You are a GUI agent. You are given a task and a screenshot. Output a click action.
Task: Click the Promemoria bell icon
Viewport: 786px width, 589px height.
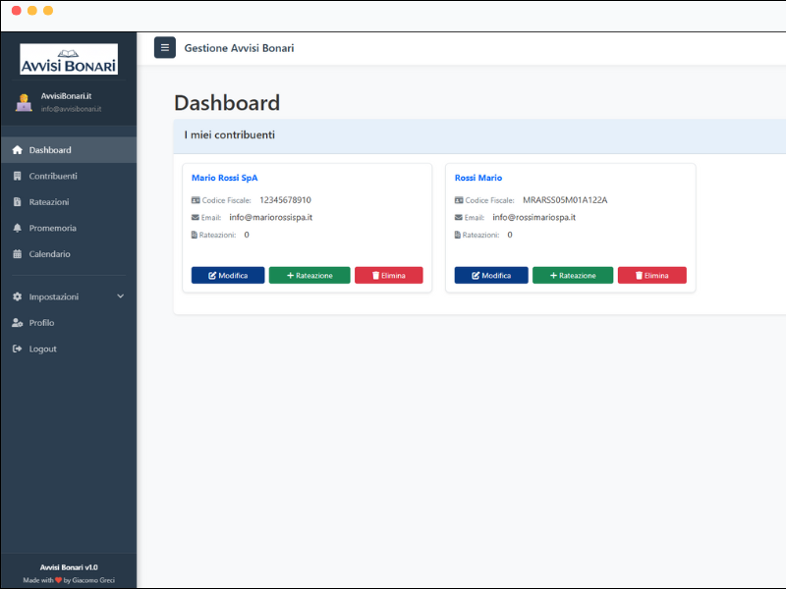click(17, 228)
